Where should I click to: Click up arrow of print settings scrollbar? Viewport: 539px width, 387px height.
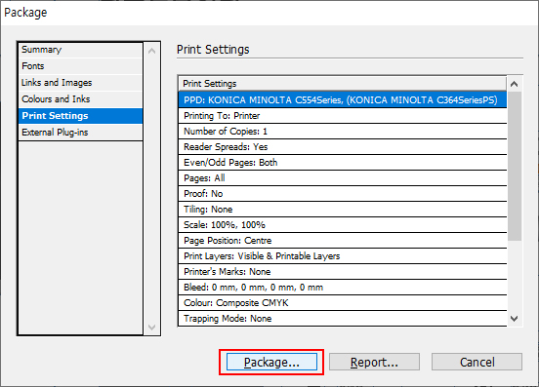[x=515, y=84]
